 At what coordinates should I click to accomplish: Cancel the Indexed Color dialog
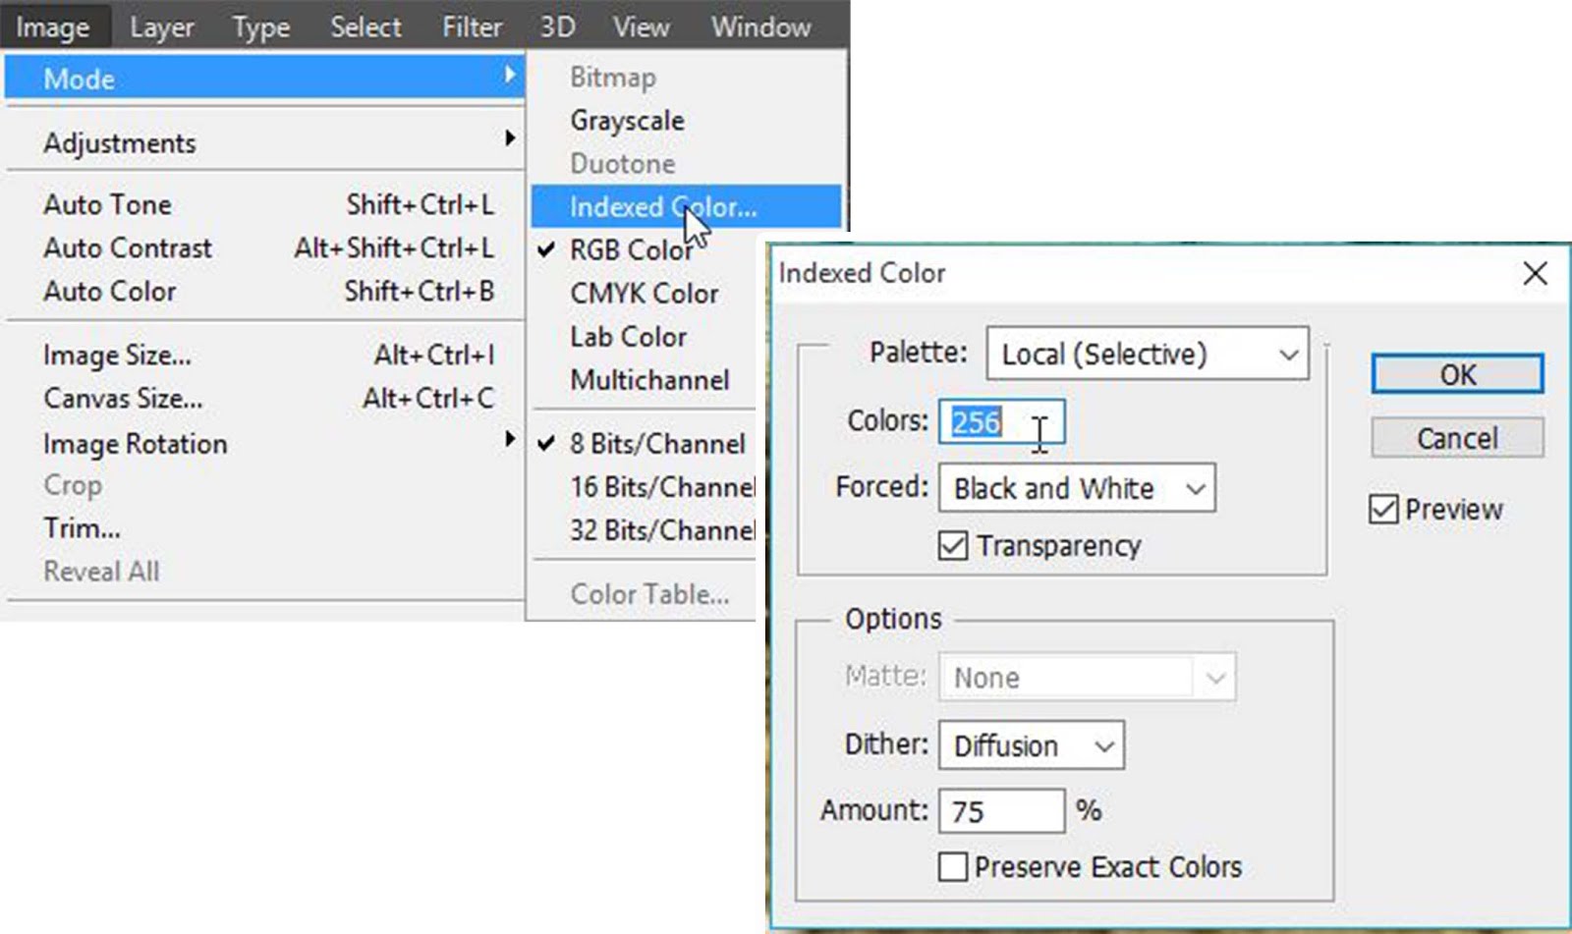coord(1457,438)
